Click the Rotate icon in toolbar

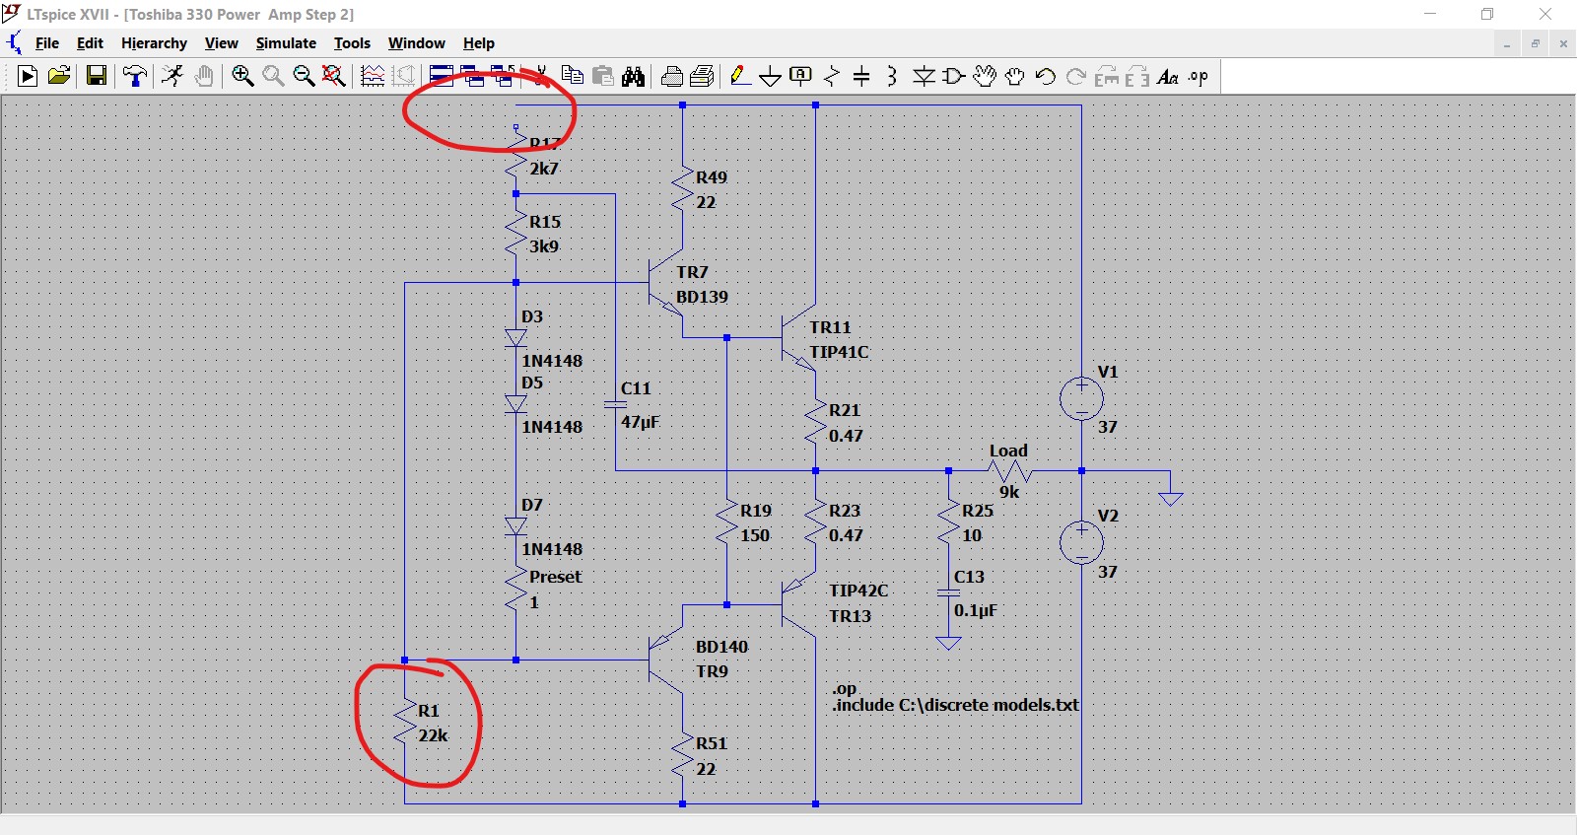[1107, 76]
